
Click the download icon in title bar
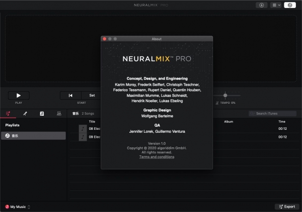[262, 5]
